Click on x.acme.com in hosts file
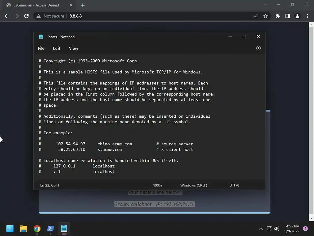Image resolution: width=314 pixels, height=236 pixels. pos(110,150)
